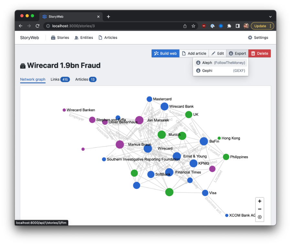The image size is (291, 245).
Task: Zoom into the graph with the plus icon
Action: 260,201
